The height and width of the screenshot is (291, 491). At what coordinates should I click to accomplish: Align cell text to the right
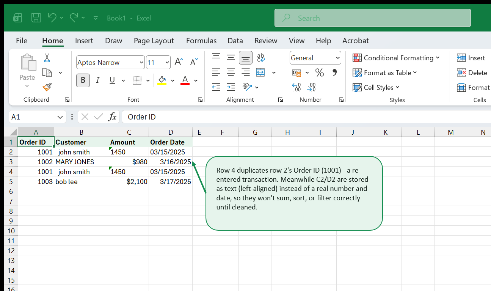pos(246,72)
